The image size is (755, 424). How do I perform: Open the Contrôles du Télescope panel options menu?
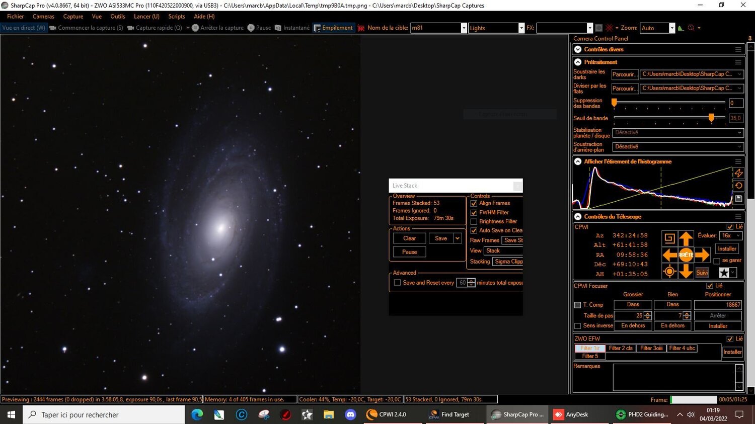tap(738, 217)
